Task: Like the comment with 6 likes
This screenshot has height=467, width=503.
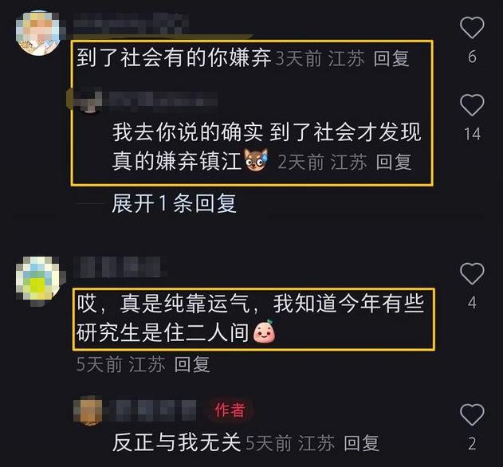Action: pyautogui.click(x=472, y=28)
